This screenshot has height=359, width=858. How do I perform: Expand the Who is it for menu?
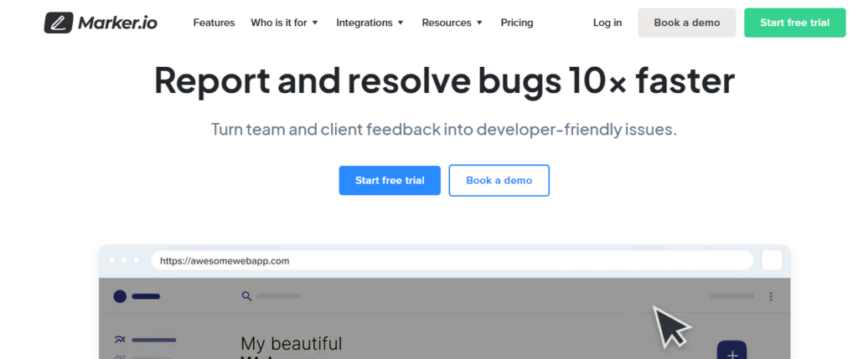tap(285, 23)
